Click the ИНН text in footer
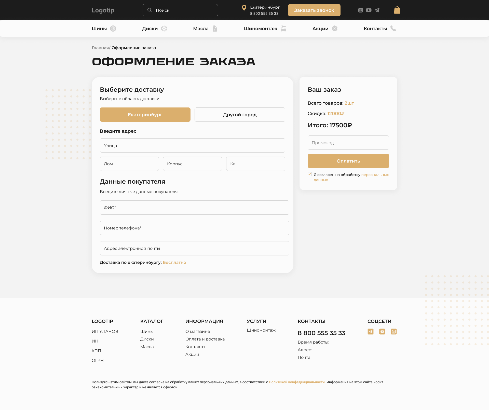The width and height of the screenshot is (489, 410). point(97,341)
